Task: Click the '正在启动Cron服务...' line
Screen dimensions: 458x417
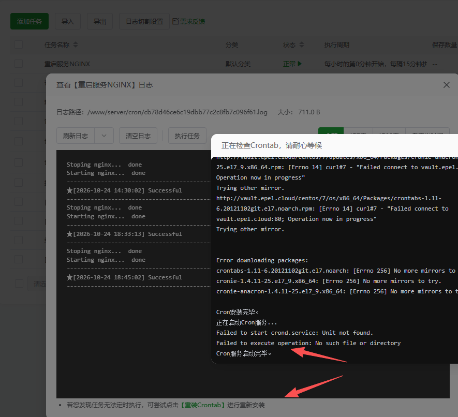Action: [246, 322]
